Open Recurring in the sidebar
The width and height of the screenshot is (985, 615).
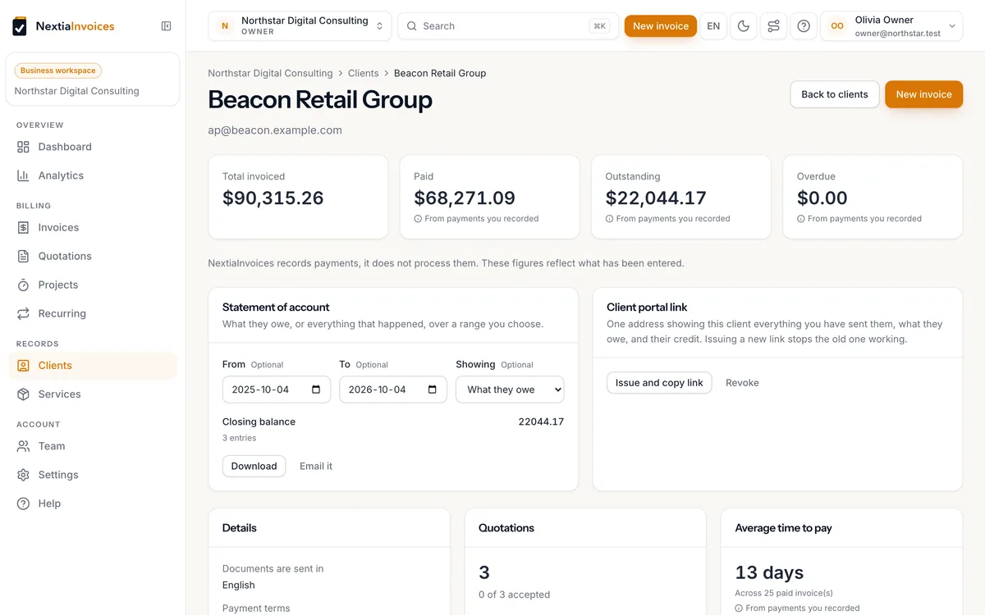pyautogui.click(x=93, y=313)
